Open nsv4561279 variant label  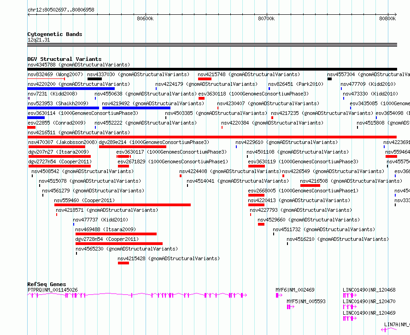[93, 191]
